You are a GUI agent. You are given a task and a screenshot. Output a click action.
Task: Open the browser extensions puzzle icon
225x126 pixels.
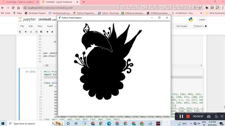tap(207, 8)
